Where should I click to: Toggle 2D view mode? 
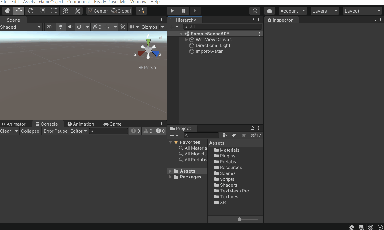(x=49, y=27)
